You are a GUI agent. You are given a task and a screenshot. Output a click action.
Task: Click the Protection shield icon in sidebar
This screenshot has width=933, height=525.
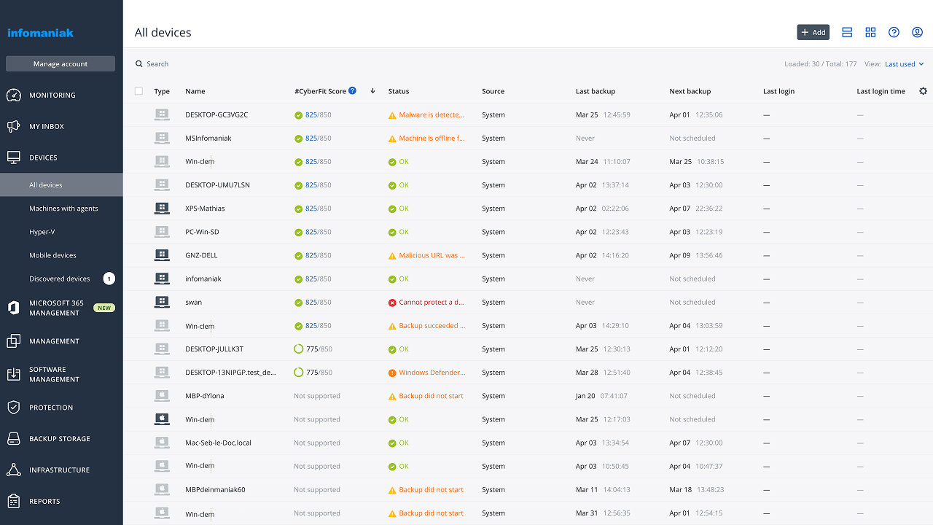15,407
